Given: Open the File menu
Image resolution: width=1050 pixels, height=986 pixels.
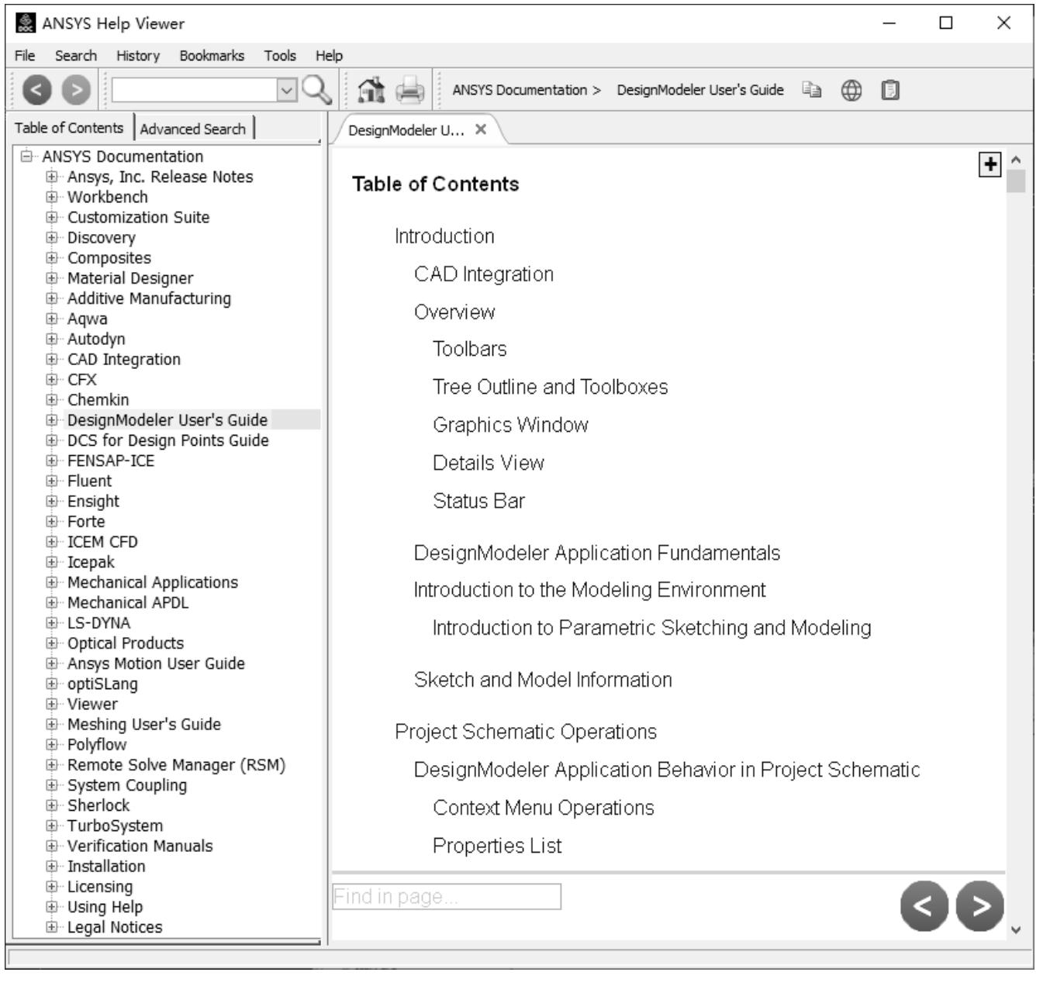Looking at the screenshot, I should coord(25,56).
